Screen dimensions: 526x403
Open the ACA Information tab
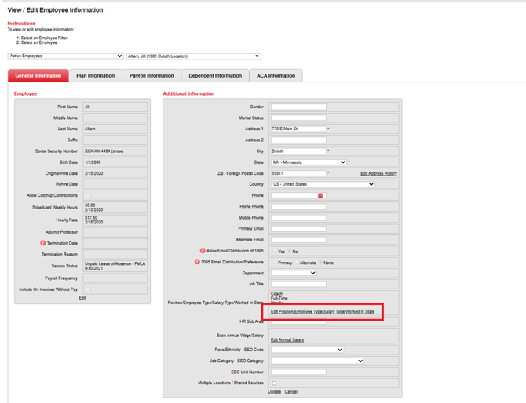(x=276, y=76)
